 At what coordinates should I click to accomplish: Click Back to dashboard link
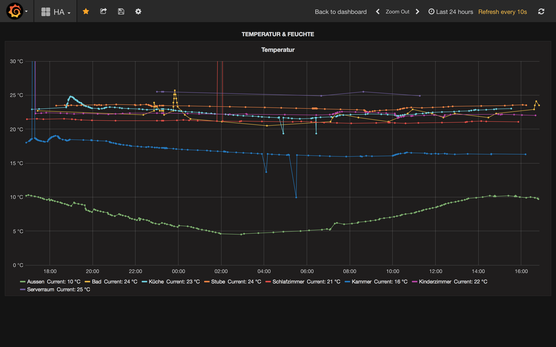click(x=340, y=12)
